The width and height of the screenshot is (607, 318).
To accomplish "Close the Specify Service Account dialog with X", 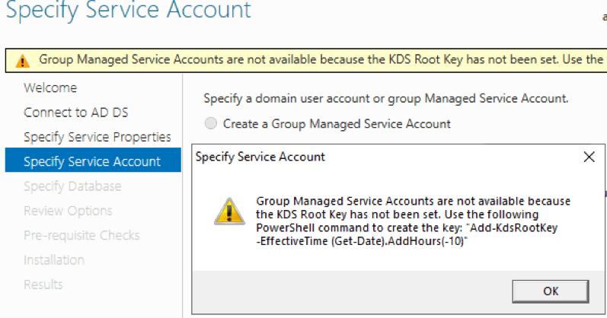I will click(x=589, y=157).
